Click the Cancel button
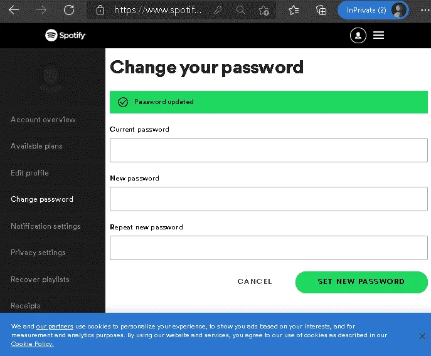This screenshot has width=431, height=356. click(255, 281)
